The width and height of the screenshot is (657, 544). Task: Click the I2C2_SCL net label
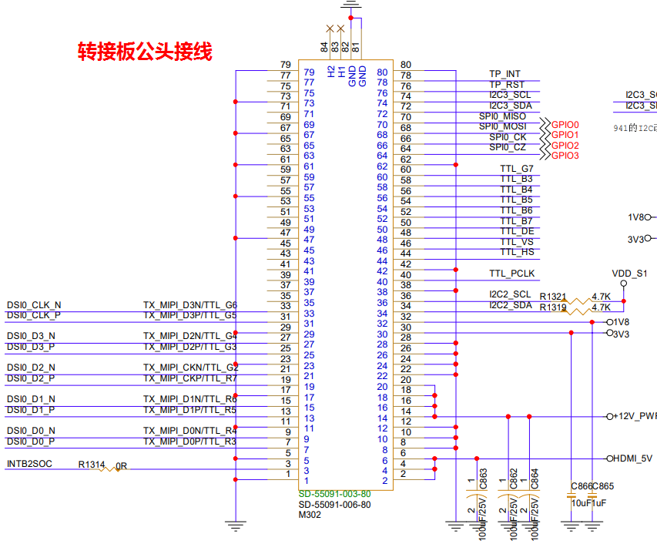click(510, 294)
